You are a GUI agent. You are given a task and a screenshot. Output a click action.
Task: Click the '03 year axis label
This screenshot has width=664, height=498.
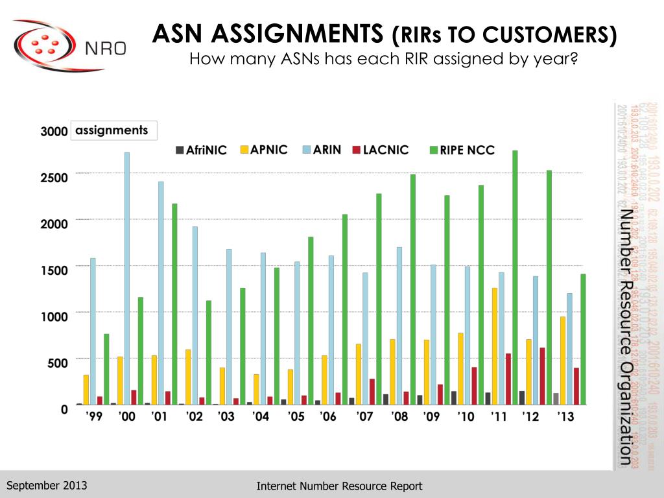(x=226, y=416)
